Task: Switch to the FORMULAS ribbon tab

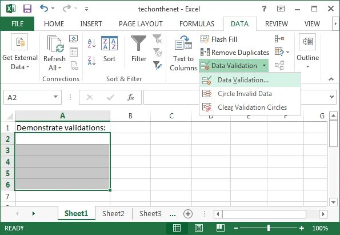Action: [x=197, y=23]
